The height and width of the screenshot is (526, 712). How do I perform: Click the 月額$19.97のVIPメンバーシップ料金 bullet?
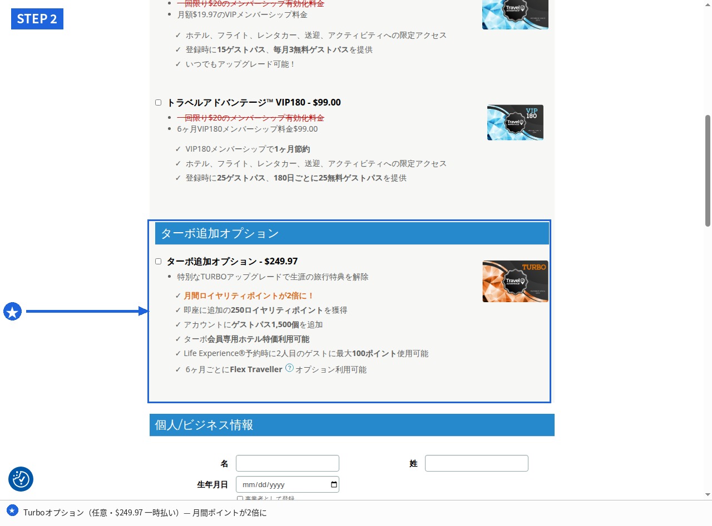pyautogui.click(x=243, y=14)
